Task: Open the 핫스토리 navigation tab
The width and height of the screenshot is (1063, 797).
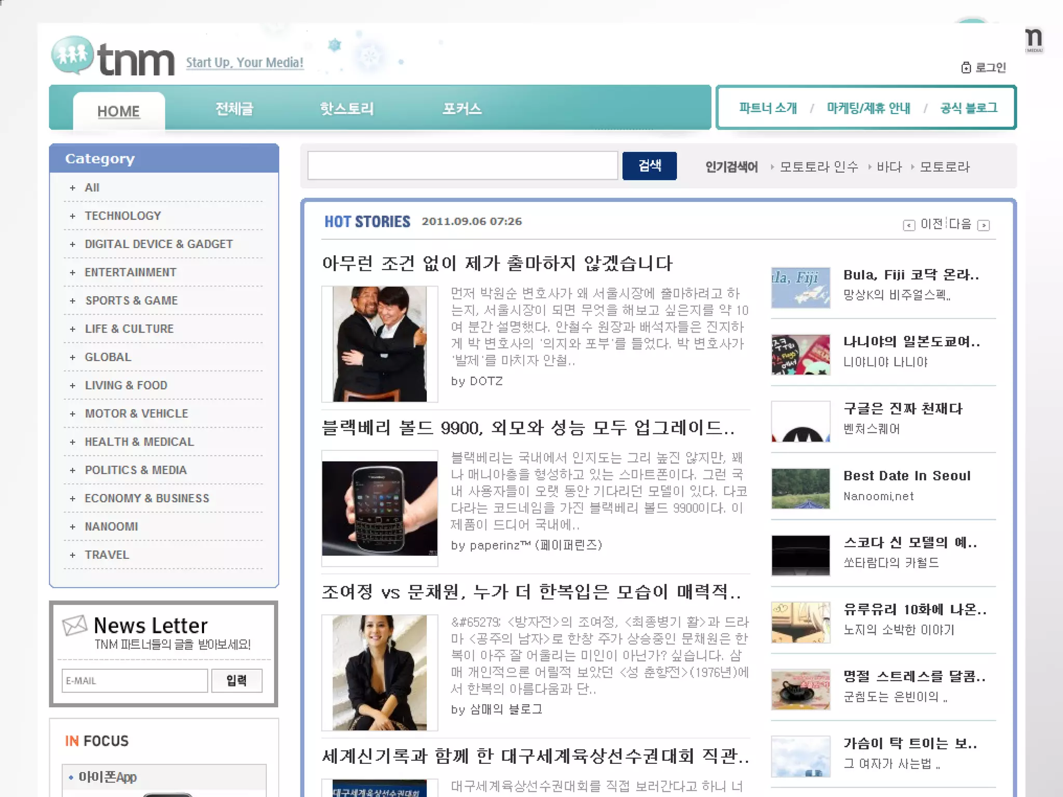Action: [346, 109]
